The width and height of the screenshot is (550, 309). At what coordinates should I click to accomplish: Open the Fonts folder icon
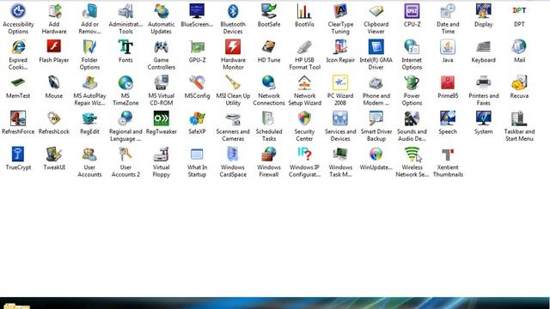125,47
